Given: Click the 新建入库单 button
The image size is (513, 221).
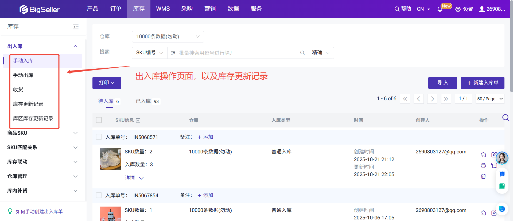Looking at the screenshot, I should [482, 83].
